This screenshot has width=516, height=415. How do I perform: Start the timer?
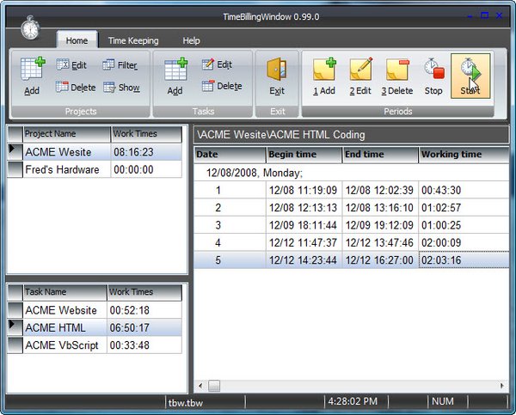click(x=470, y=76)
